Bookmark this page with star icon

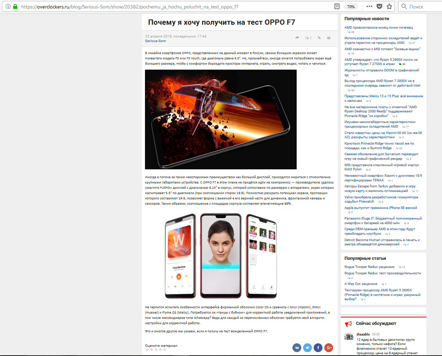(x=389, y=6)
